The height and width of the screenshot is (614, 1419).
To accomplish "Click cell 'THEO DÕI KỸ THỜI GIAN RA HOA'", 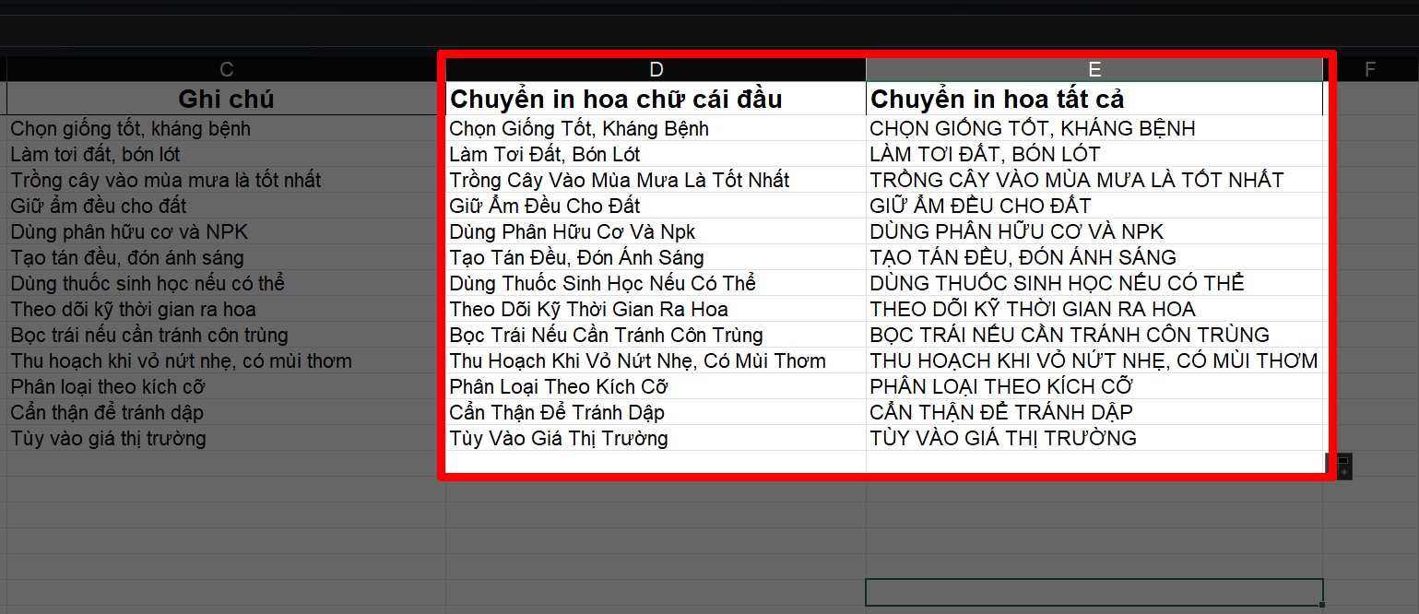I will pyautogui.click(x=1094, y=309).
